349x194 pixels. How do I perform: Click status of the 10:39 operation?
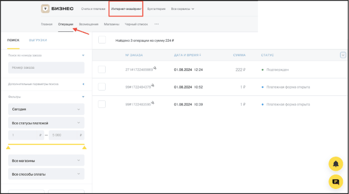288,104
